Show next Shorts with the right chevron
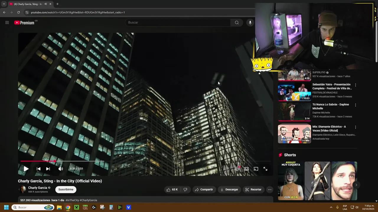 tap(356, 185)
